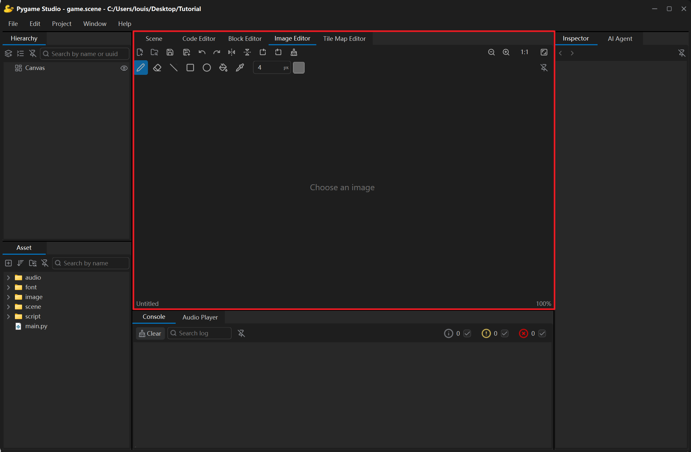Flip the image vertically
The height and width of the screenshot is (452, 691).
(247, 52)
